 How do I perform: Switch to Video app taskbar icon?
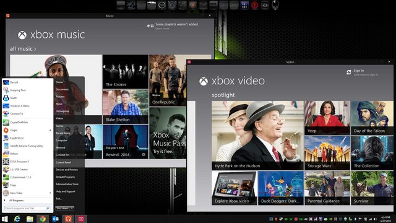[81, 219]
